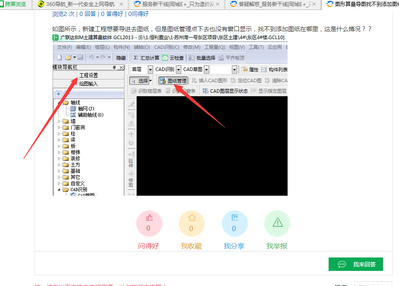Open the 首层 floor dropdown

click(x=150, y=70)
